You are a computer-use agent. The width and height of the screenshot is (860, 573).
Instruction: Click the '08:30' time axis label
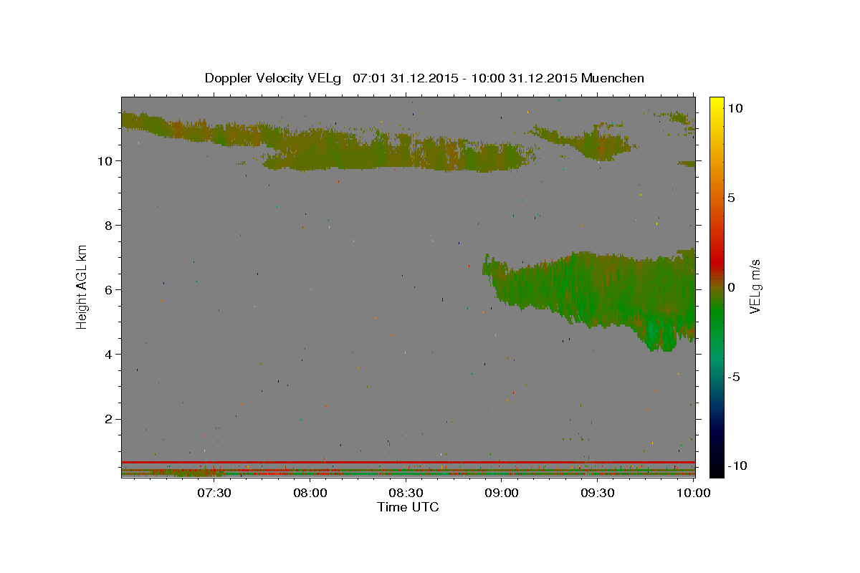pyautogui.click(x=406, y=493)
